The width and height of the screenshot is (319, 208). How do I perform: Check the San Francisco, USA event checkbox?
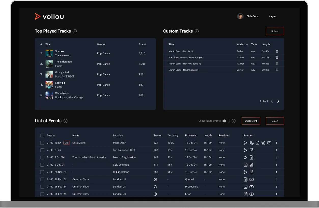[x=42, y=150]
